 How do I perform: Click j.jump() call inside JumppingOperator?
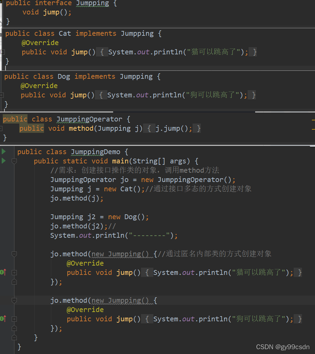coord(174,128)
